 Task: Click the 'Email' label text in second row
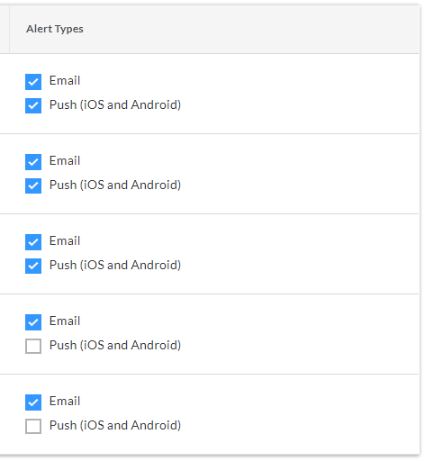click(65, 160)
